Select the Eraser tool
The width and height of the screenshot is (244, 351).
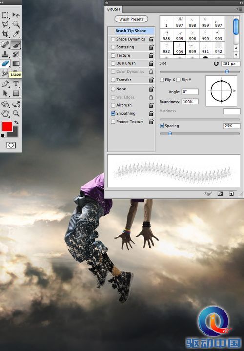5,63
